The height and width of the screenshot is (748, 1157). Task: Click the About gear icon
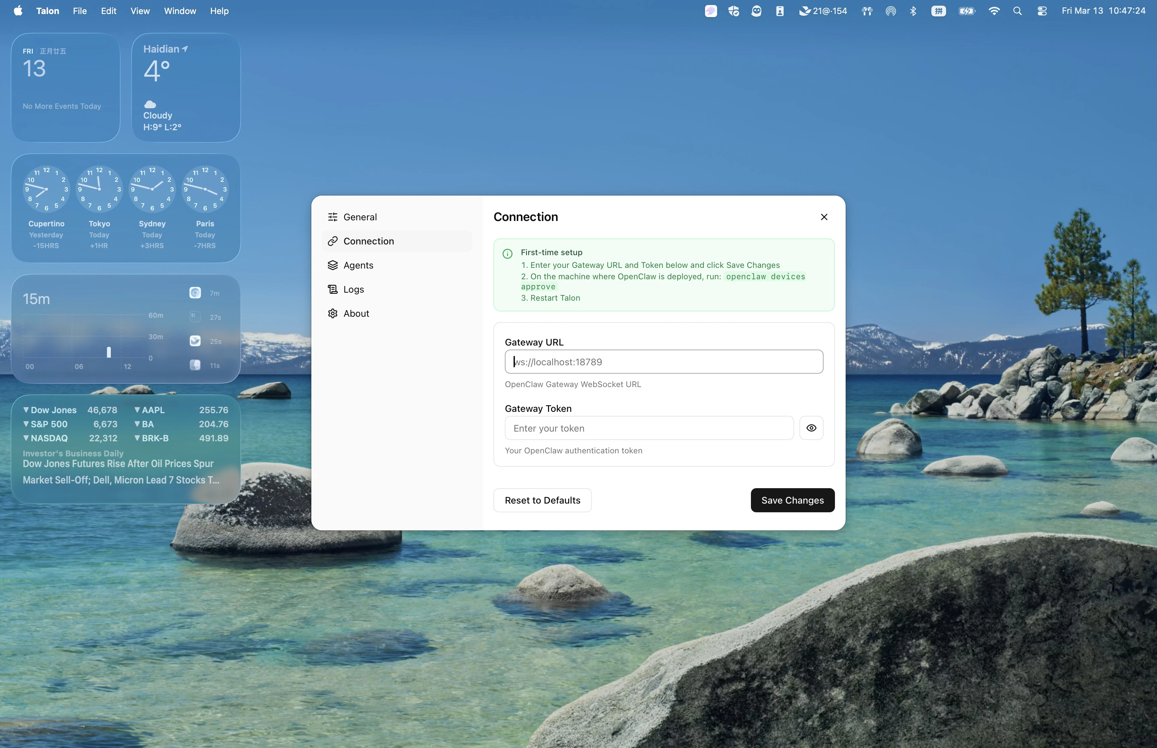point(332,314)
